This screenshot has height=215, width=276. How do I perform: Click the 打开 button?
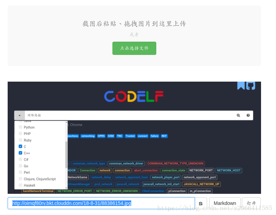[251, 203]
